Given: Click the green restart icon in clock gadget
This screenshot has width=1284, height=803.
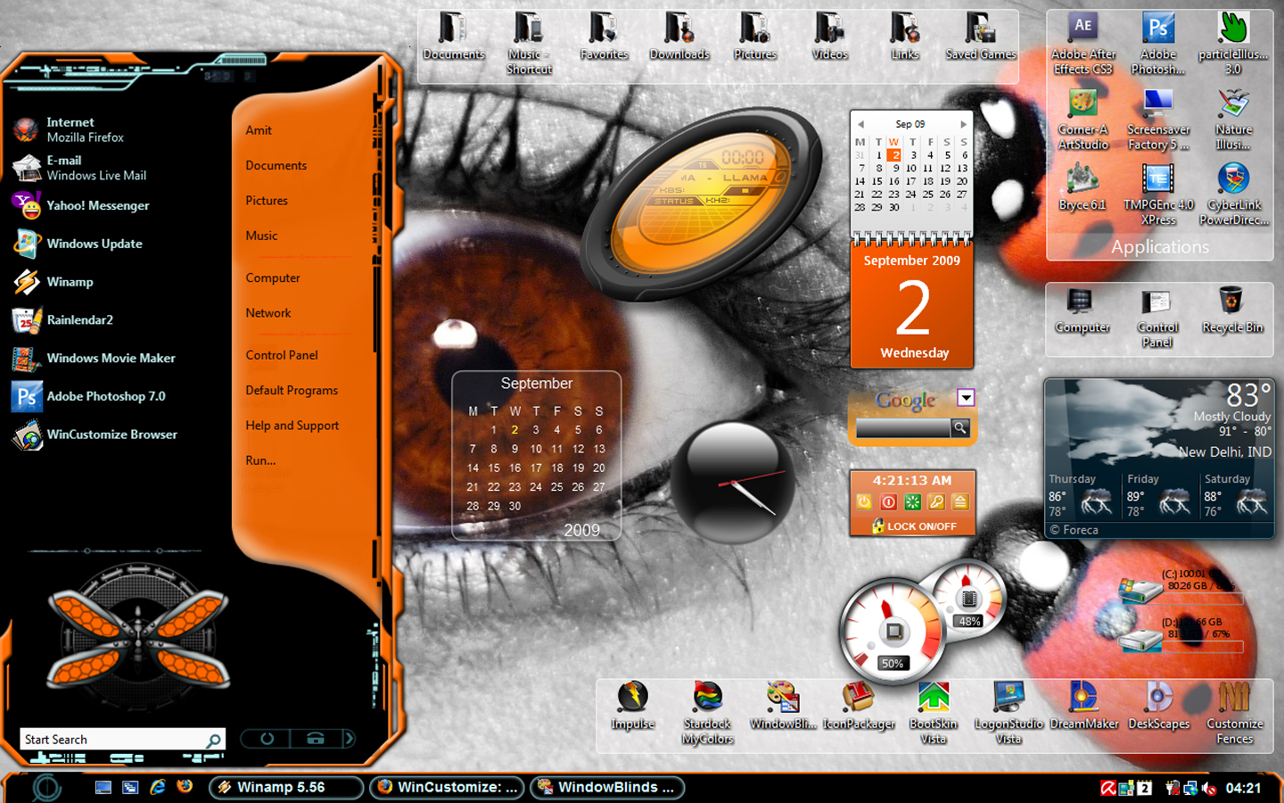Looking at the screenshot, I should [x=912, y=502].
